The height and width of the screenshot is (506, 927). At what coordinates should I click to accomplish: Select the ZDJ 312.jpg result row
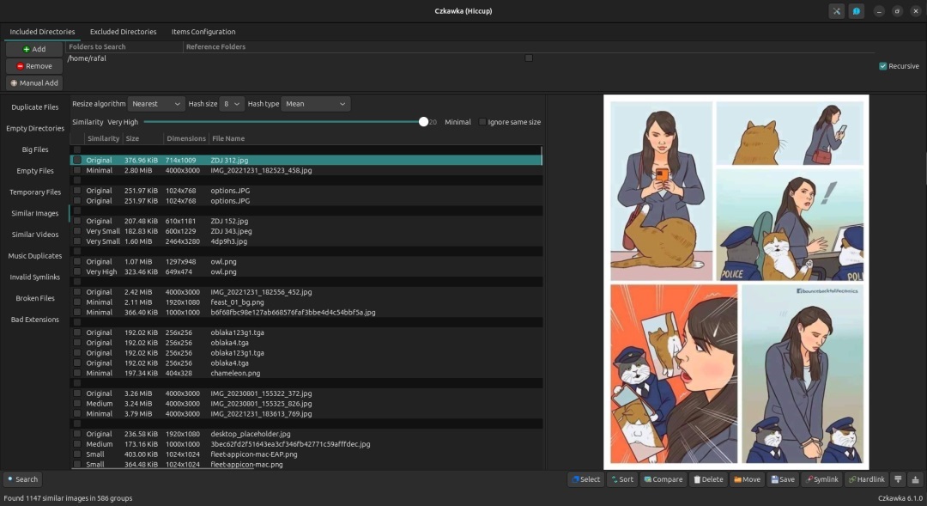[257, 159]
